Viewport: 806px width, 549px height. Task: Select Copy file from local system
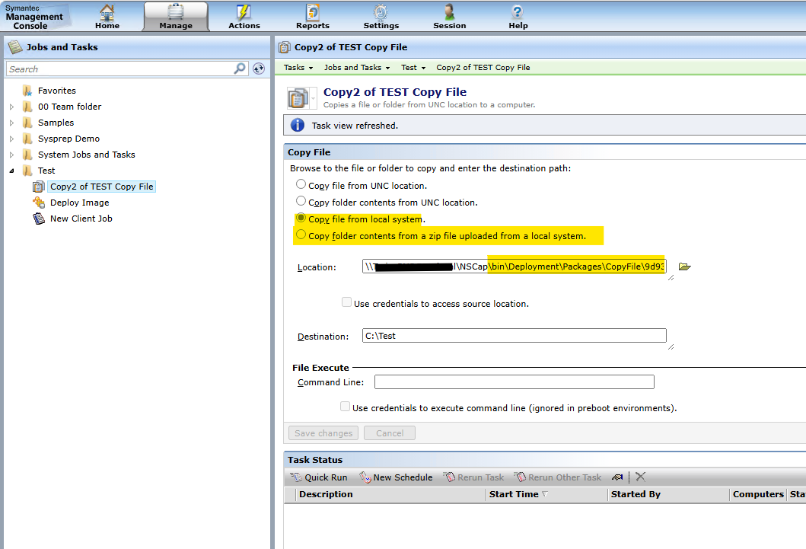click(301, 218)
